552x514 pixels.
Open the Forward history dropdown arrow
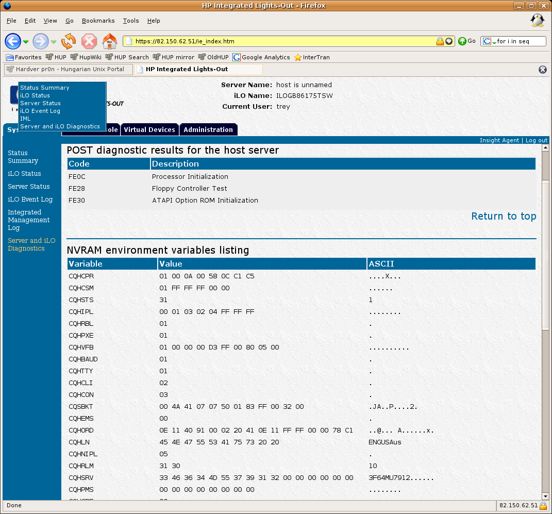click(x=54, y=42)
